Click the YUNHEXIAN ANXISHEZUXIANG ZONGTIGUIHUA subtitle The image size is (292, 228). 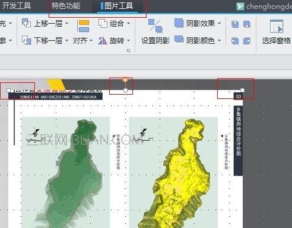tap(58, 97)
